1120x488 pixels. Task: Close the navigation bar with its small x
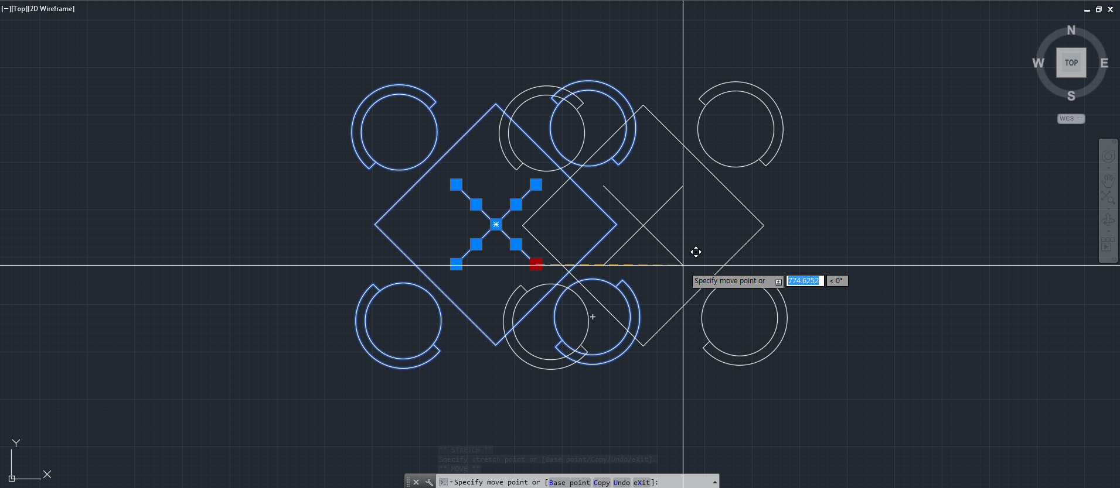pyautogui.click(x=1114, y=142)
